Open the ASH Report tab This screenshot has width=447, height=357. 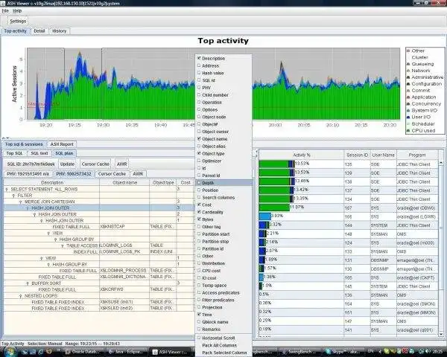(62, 144)
